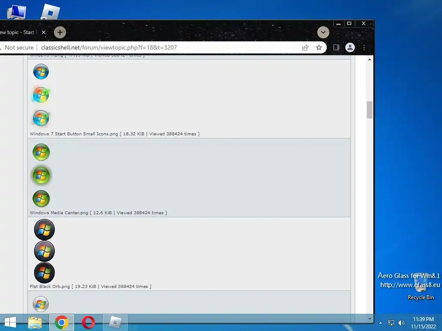Open network status tray icon
The image size is (442, 331).
pyautogui.click(x=391, y=323)
